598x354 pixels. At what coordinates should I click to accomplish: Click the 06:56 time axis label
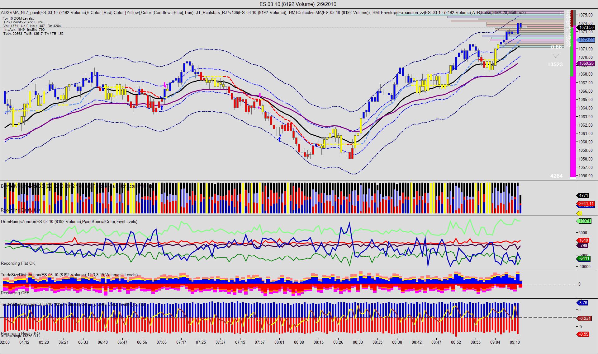tap(142, 342)
